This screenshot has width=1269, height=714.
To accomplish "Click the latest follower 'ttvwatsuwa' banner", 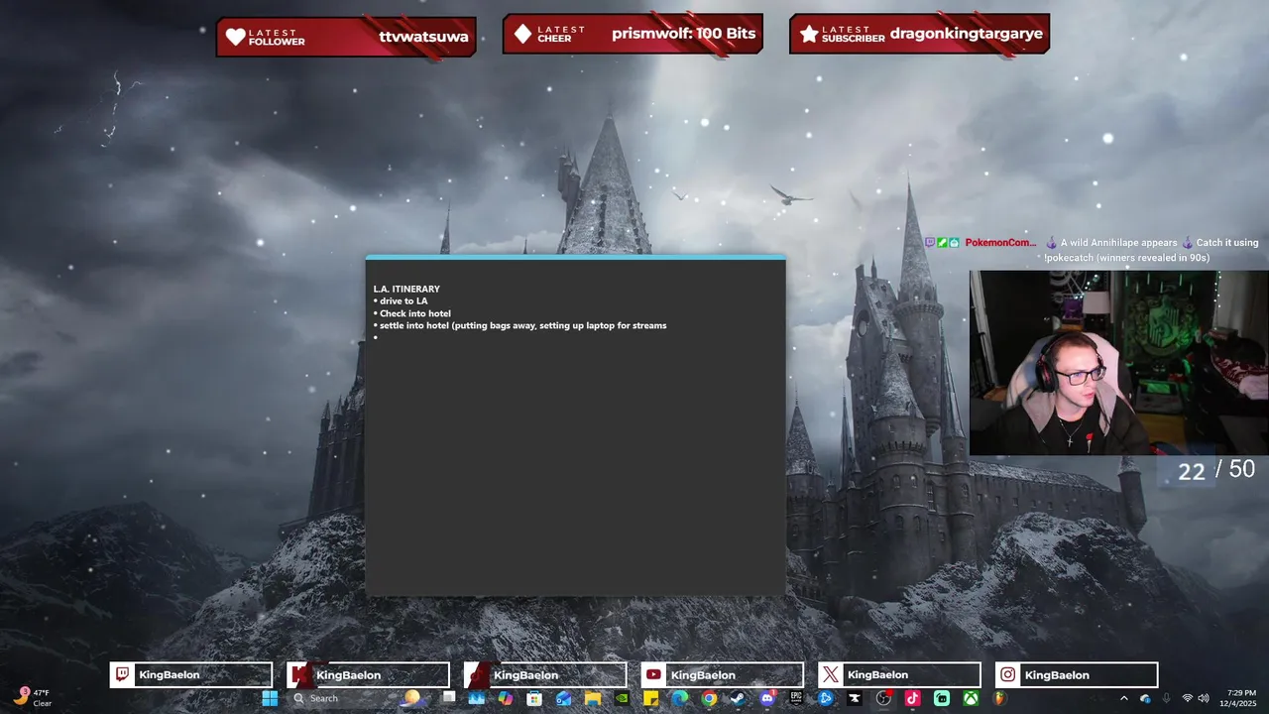I will pos(346,37).
